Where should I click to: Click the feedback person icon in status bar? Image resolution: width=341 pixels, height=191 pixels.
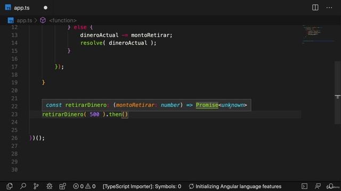click(x=318, y=186)
